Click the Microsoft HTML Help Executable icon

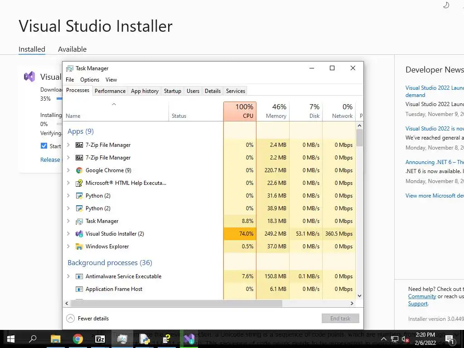tap(79, 183)
